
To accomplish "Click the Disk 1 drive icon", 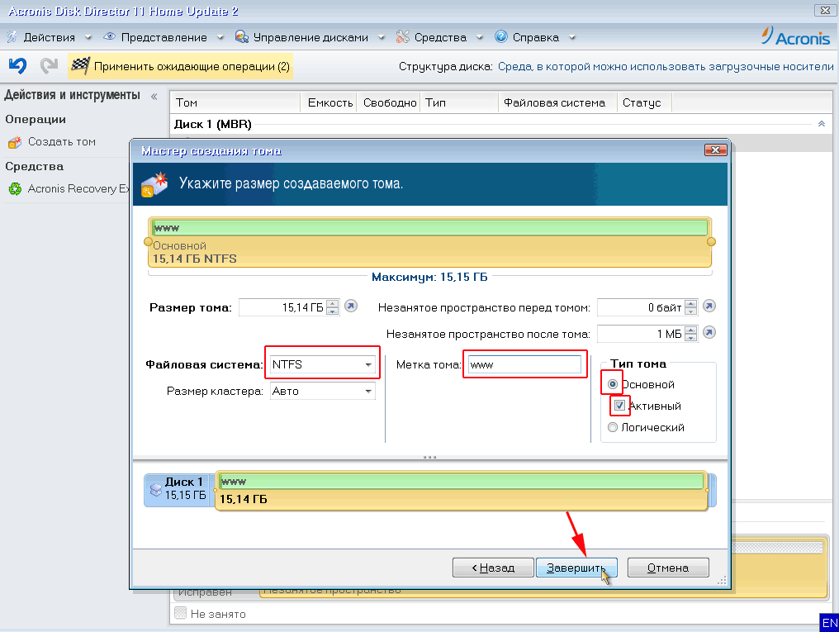I will (156, 490).
